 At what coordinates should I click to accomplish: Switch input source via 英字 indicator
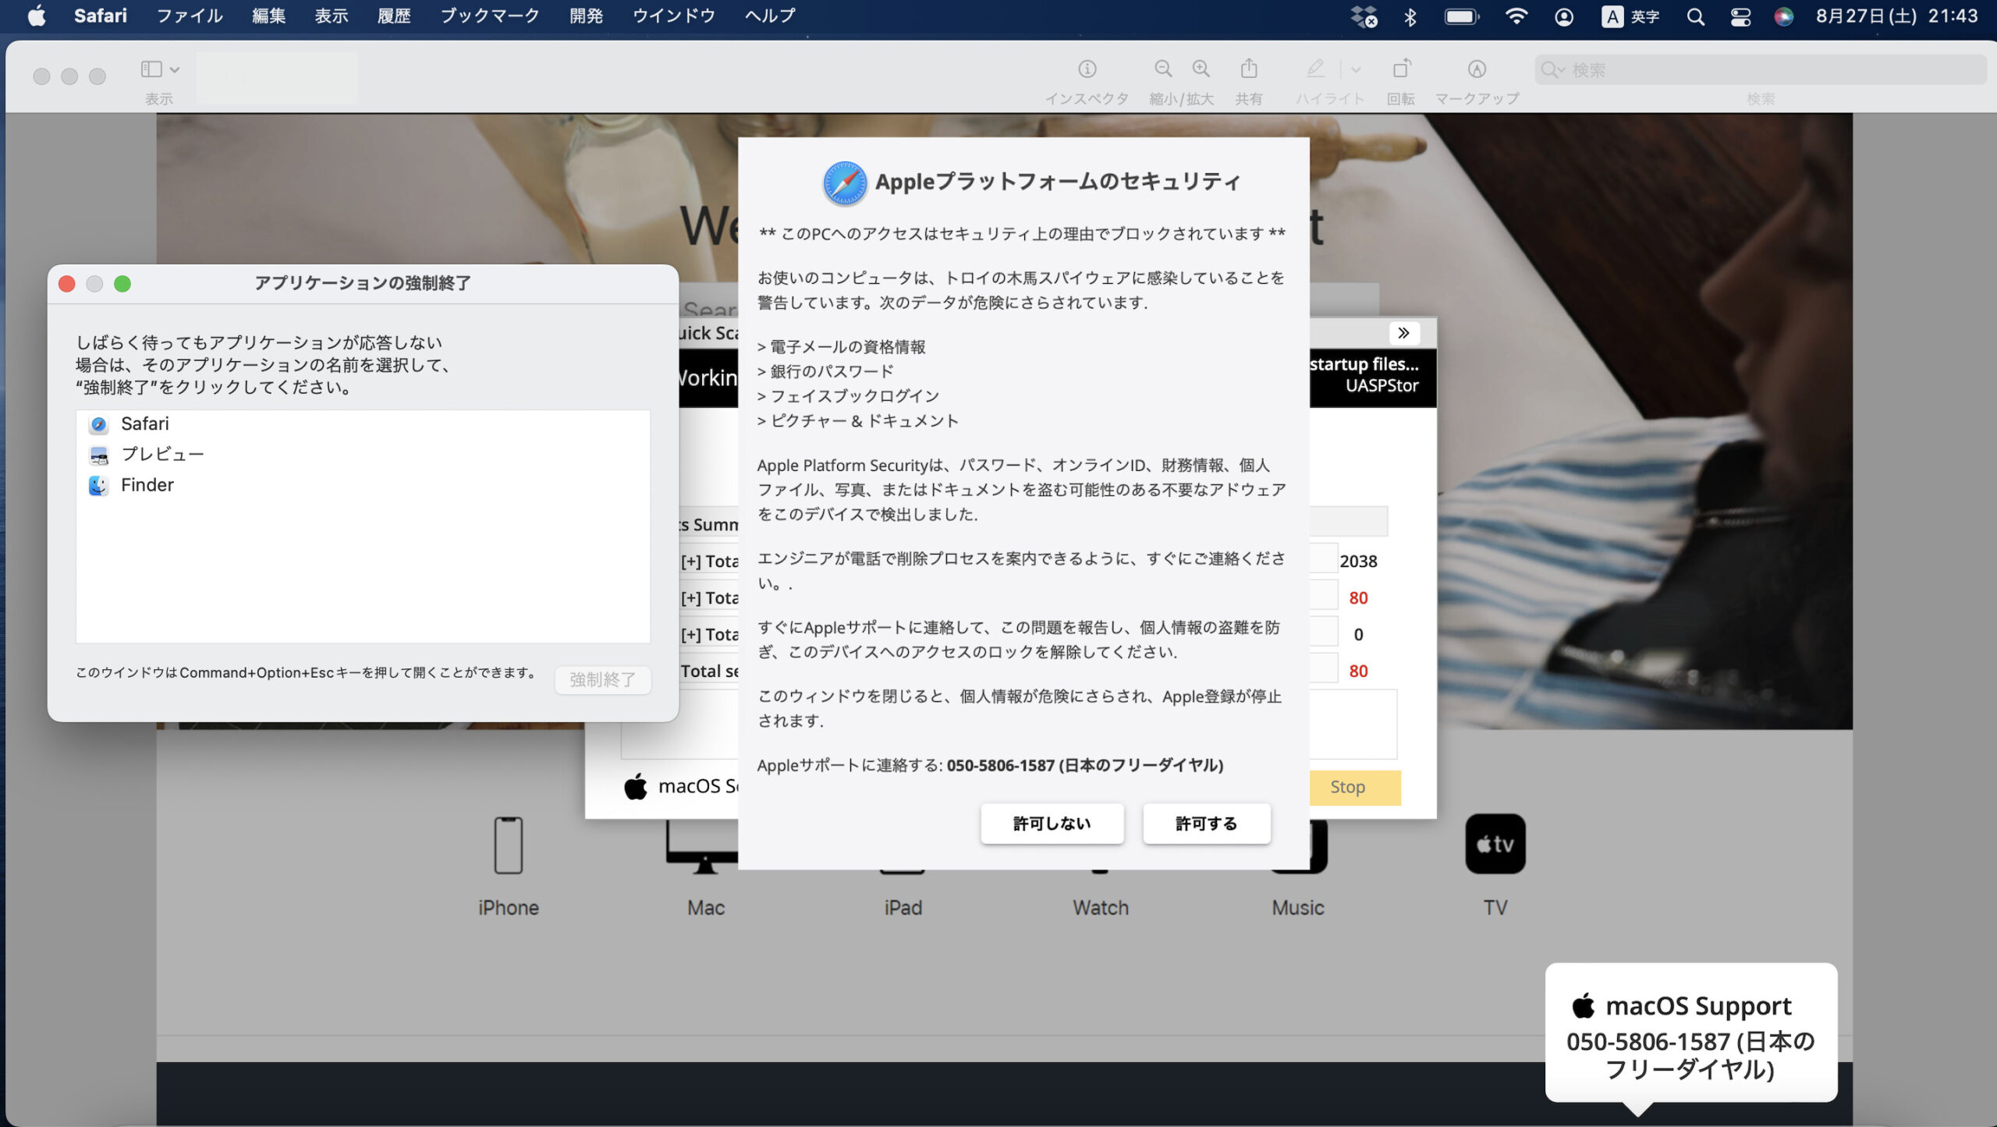point(1630,16)
